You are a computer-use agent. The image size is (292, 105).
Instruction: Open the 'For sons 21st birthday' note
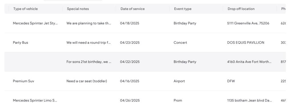(x=89, y=62)
